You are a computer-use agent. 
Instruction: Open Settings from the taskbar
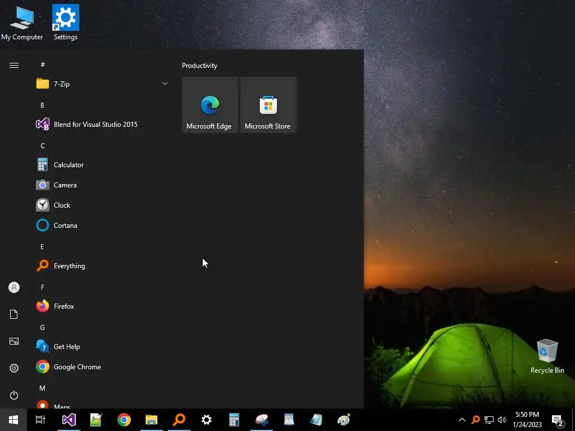(x=207, y=420)
